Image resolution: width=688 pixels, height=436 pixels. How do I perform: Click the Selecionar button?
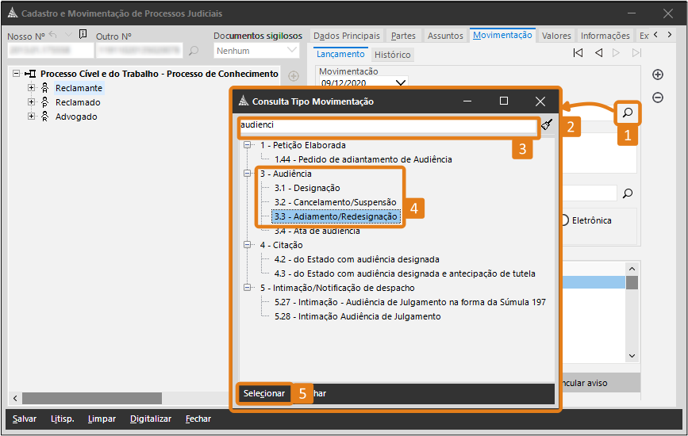[x=264, y=393]
